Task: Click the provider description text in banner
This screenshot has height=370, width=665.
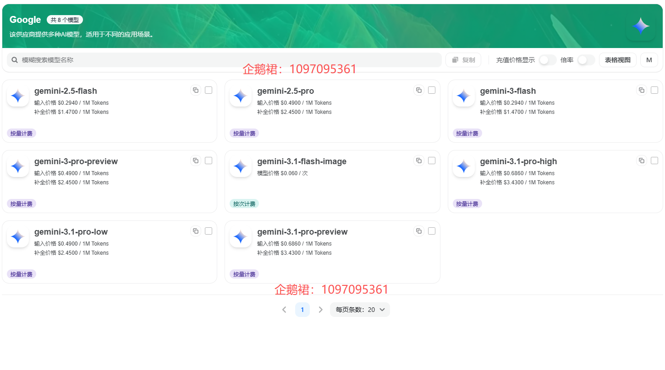Action: 82,34
